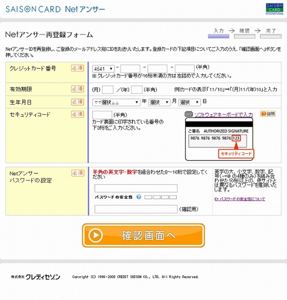
Task: Open the 説明 help button
Action: click(x=268, y=114)
